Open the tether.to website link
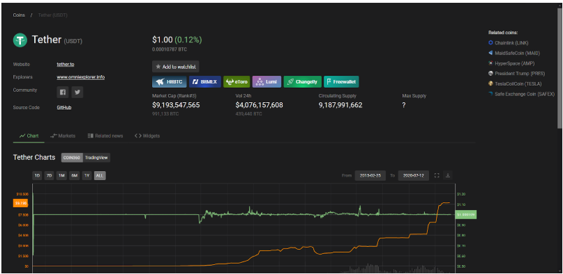The height and width of the screenshot is (274, 563). (x=66, y=65)
